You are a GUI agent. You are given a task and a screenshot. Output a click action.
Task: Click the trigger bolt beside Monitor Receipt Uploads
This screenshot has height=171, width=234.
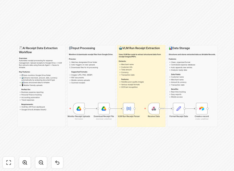(70, 108)
